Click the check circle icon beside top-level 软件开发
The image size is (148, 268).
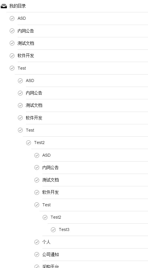tap(12, 56)
